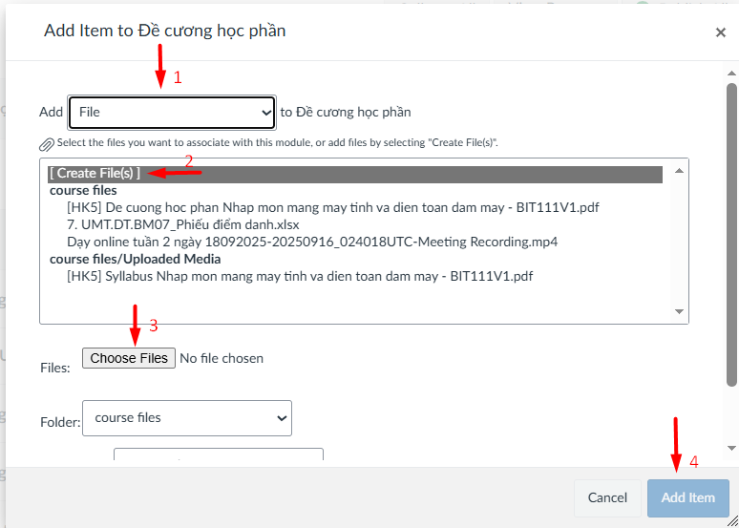Choose the Meeting Recording mp4 file
The width and height of the screenshot is (739, 528).
312,242
